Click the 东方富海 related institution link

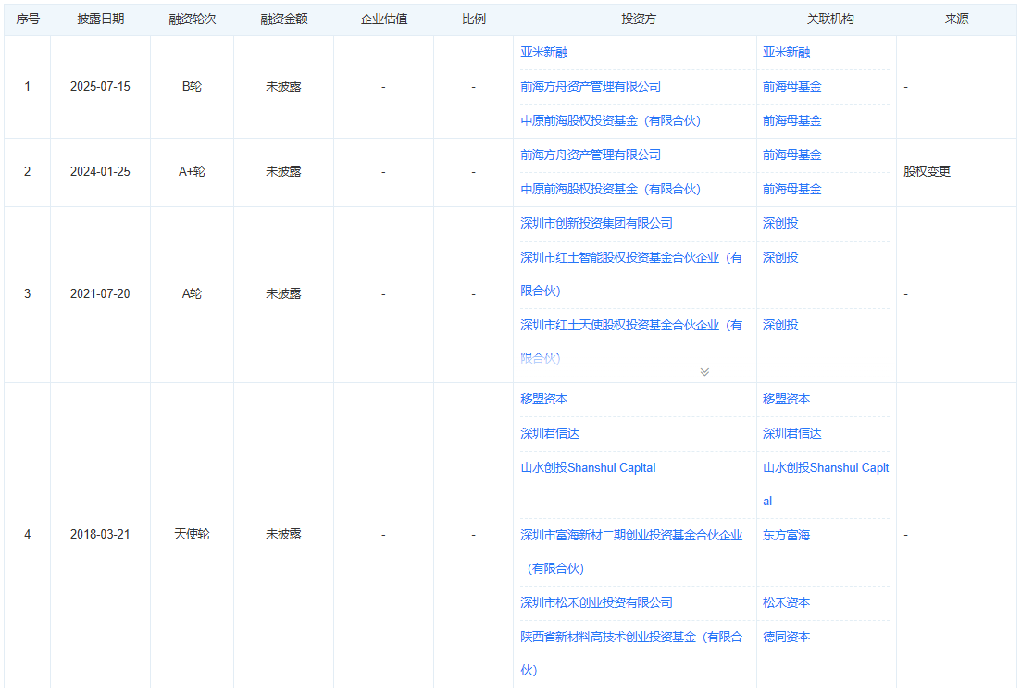(786, 535)
